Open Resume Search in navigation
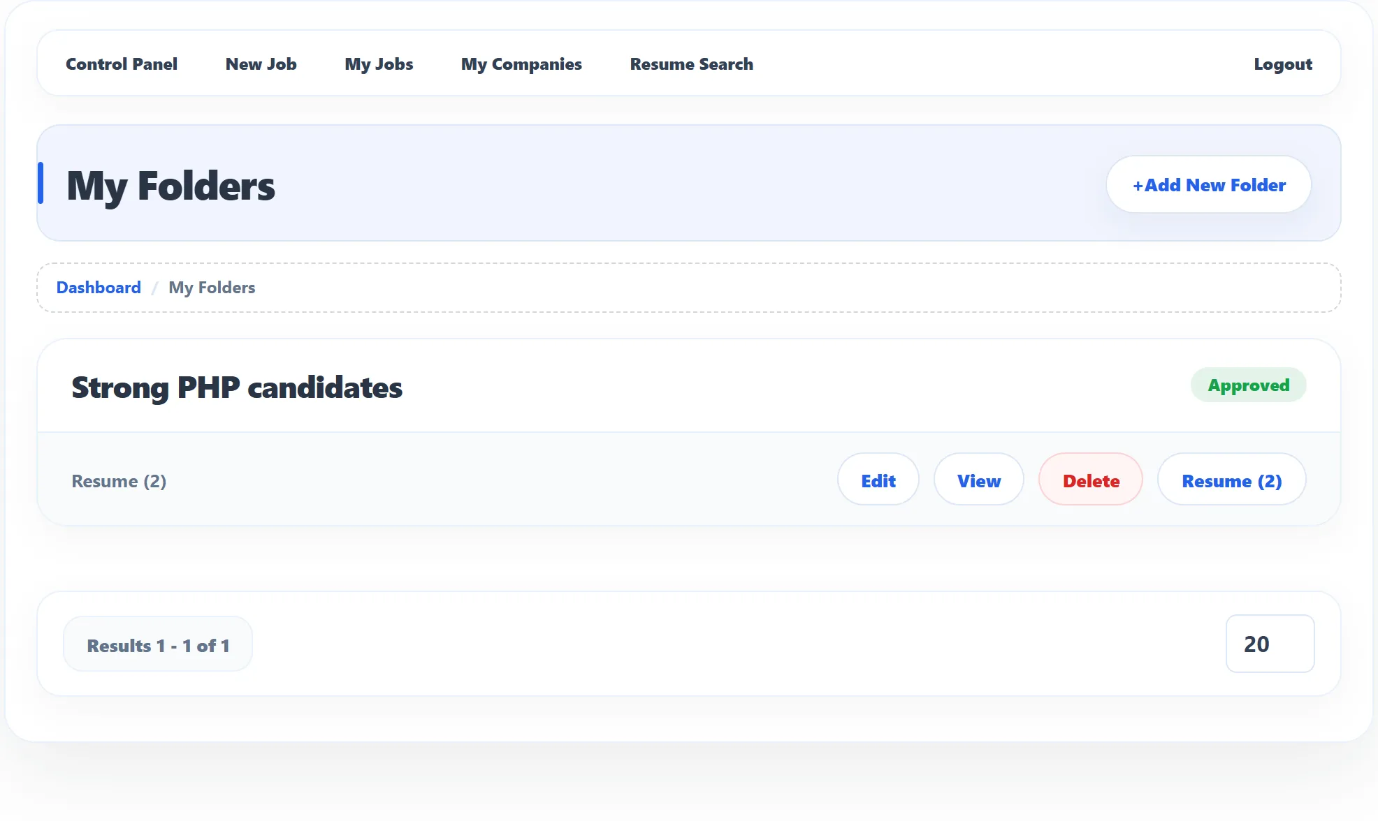Image resolution: width=1378 pixels, height=821 pixels. [x=692, y=64]
